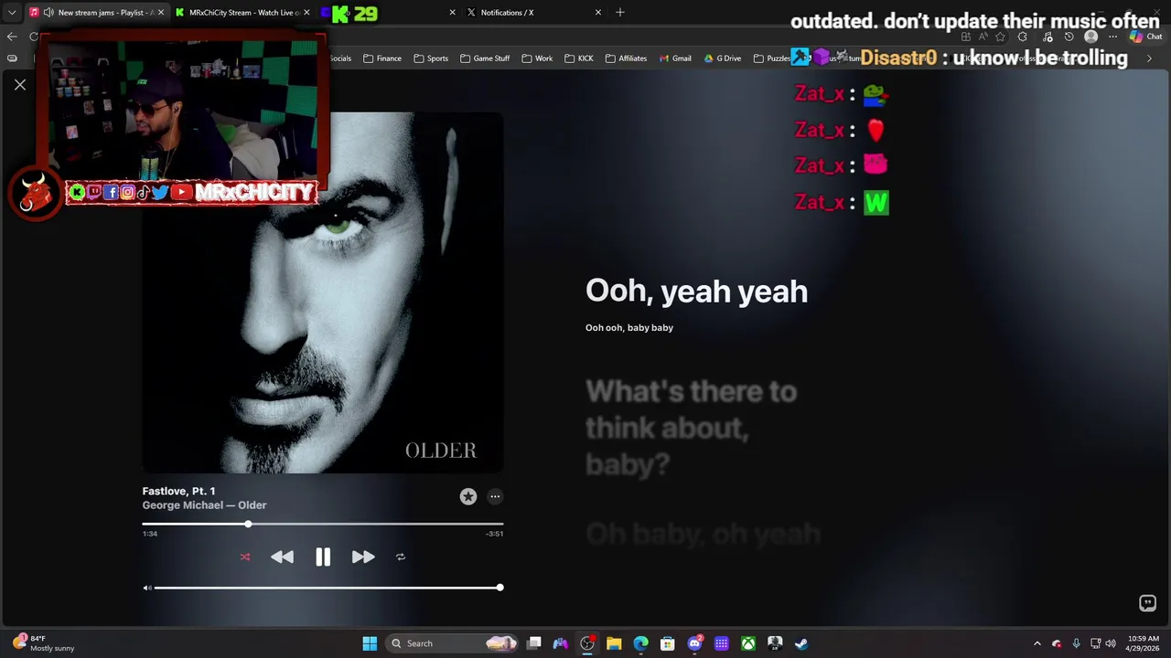This screenshot has height=658, width=1171.
Task: Open the Finance bookmarks folder
Action: (382, 58)
